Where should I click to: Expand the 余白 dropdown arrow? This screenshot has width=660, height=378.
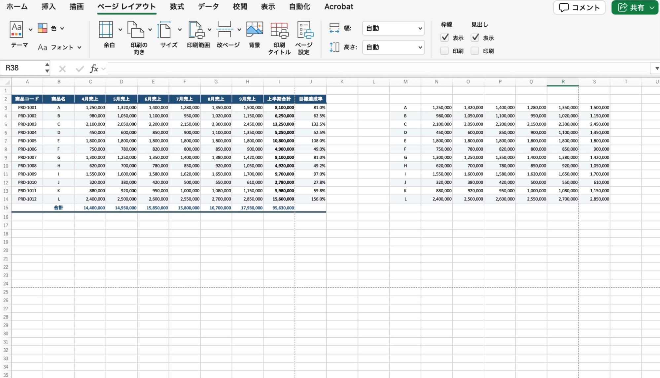click(x=120, y=29)
